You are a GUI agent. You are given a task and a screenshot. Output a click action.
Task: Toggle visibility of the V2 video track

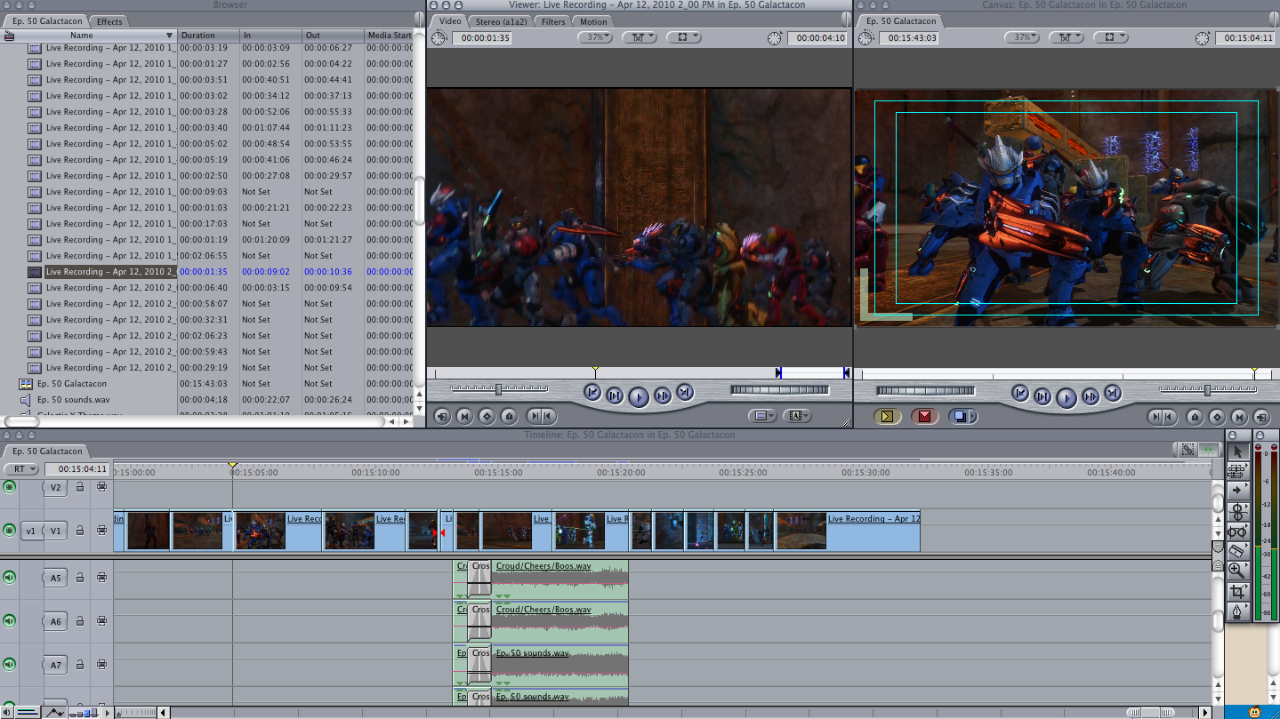click(9, 486)
